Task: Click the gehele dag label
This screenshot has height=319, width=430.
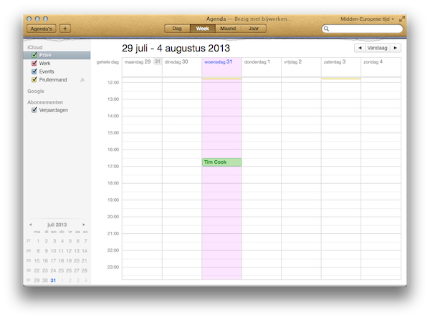Action: tap(107, 62)
